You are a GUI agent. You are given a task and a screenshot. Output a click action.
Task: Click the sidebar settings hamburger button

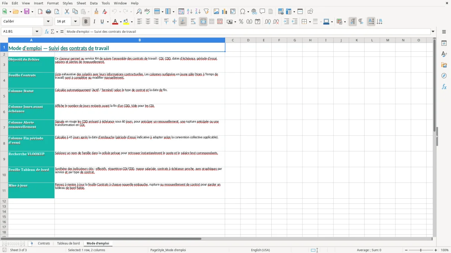pyautogui.click(x=444, y=32)
